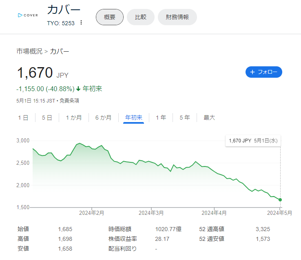Select the 年初来 range tab
This screenshot has height=260, width=301.
tap(134, 118)
